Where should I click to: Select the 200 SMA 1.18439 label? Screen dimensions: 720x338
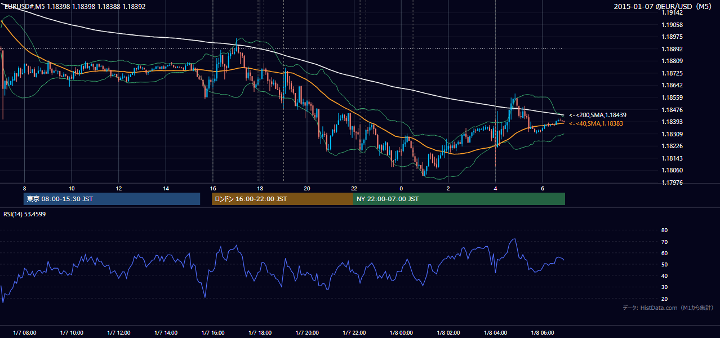(597, 115)
